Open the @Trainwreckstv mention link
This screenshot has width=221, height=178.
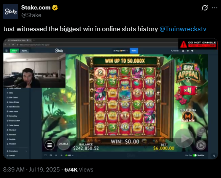[183, 29]
